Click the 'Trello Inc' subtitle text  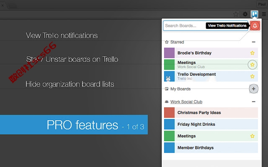185,78
